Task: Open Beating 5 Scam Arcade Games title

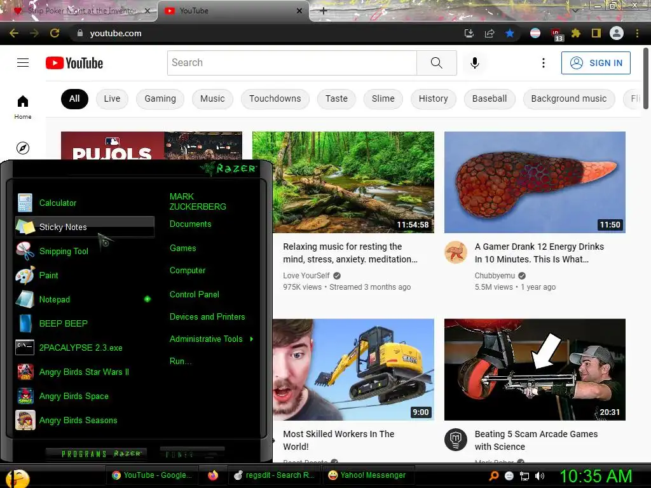Action: coord(536,440)
